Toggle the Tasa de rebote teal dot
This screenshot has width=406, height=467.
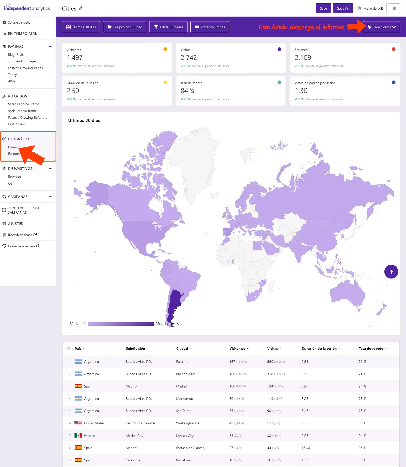(x=279, y=82)
